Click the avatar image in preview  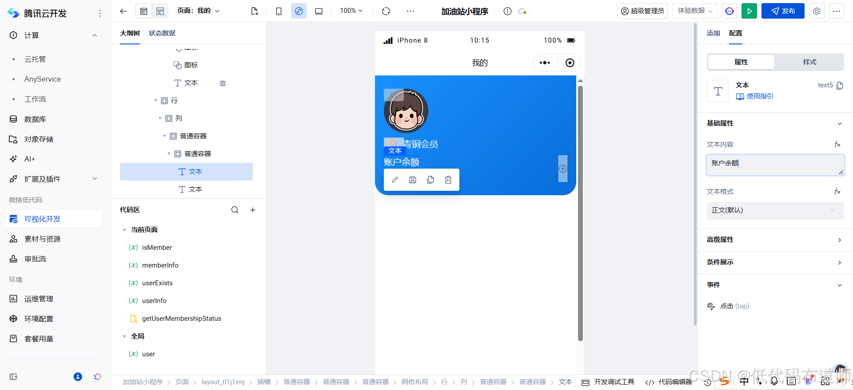coord(406,111)
